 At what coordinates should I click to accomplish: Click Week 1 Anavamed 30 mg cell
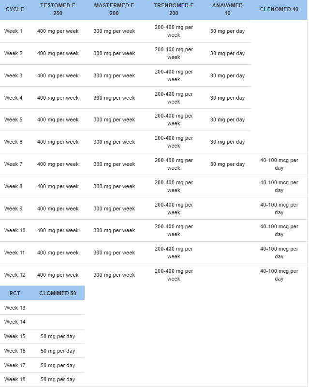click(x=227, y=31)
